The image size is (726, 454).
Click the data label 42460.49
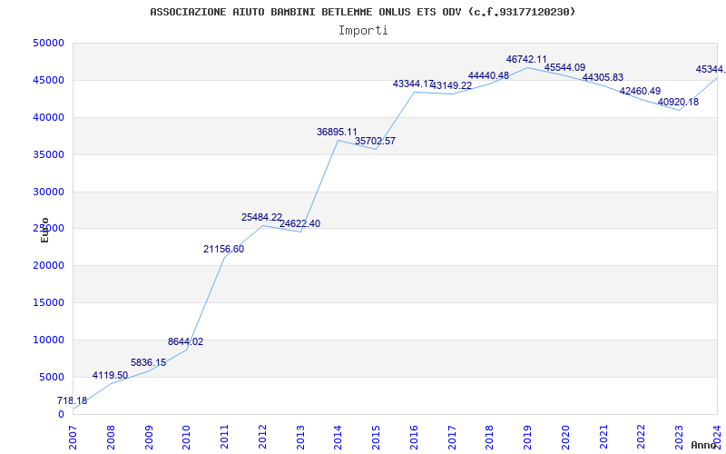[x=640, y=92]
